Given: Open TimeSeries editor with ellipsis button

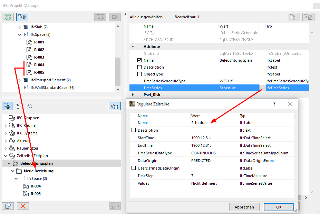Looking at the screenshot, I should tap(262, 88).
